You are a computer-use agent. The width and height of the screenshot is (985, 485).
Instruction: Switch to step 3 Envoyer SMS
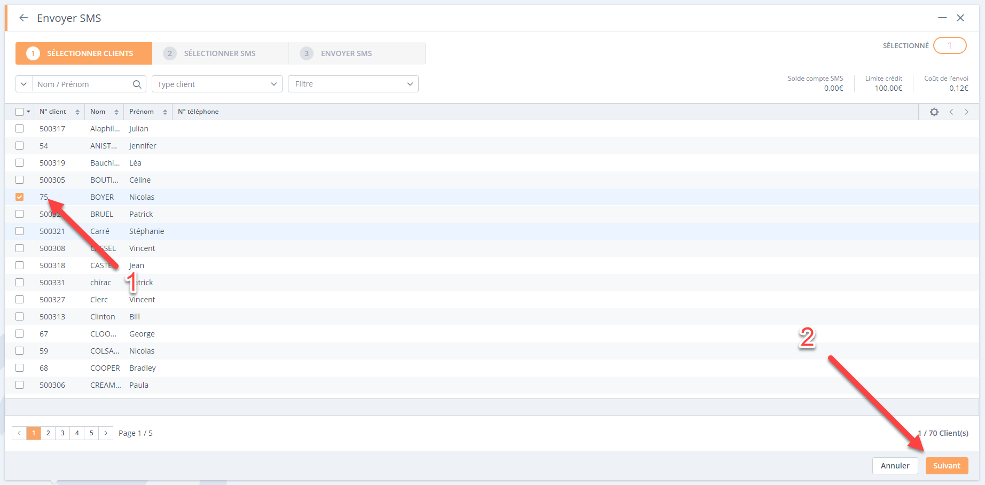pos(357,53)
